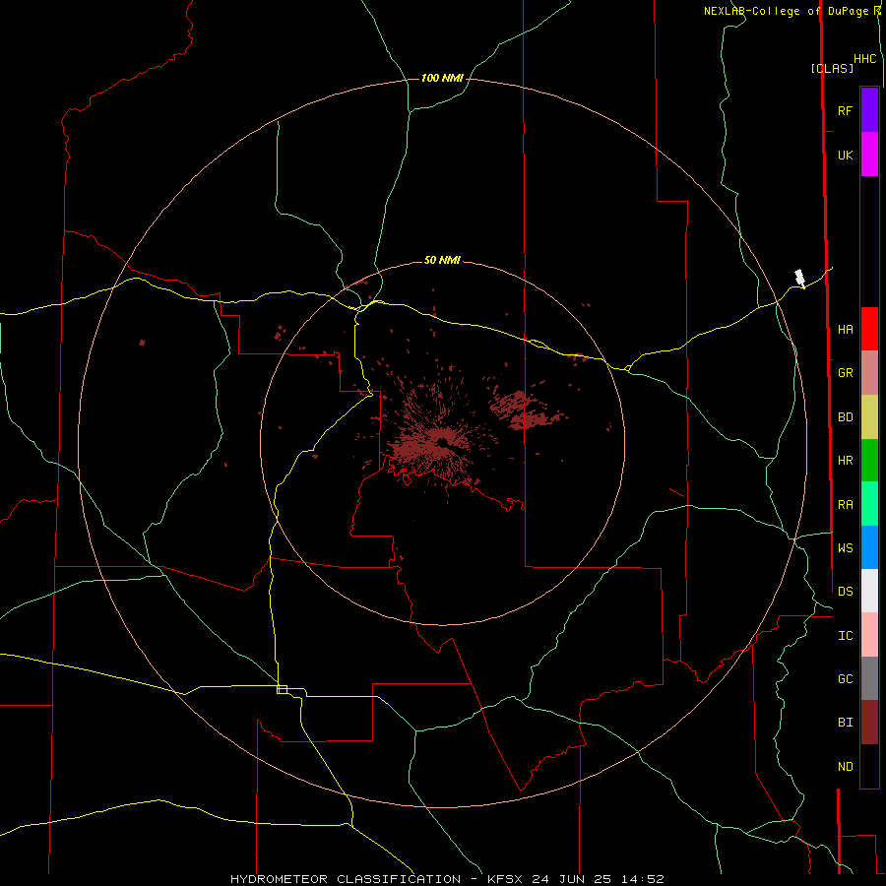Click the 100 NMI range ring label
Image resolution: width=886 pixels, height=886 pixels.
pyautogui.click(x=442, y=78)
